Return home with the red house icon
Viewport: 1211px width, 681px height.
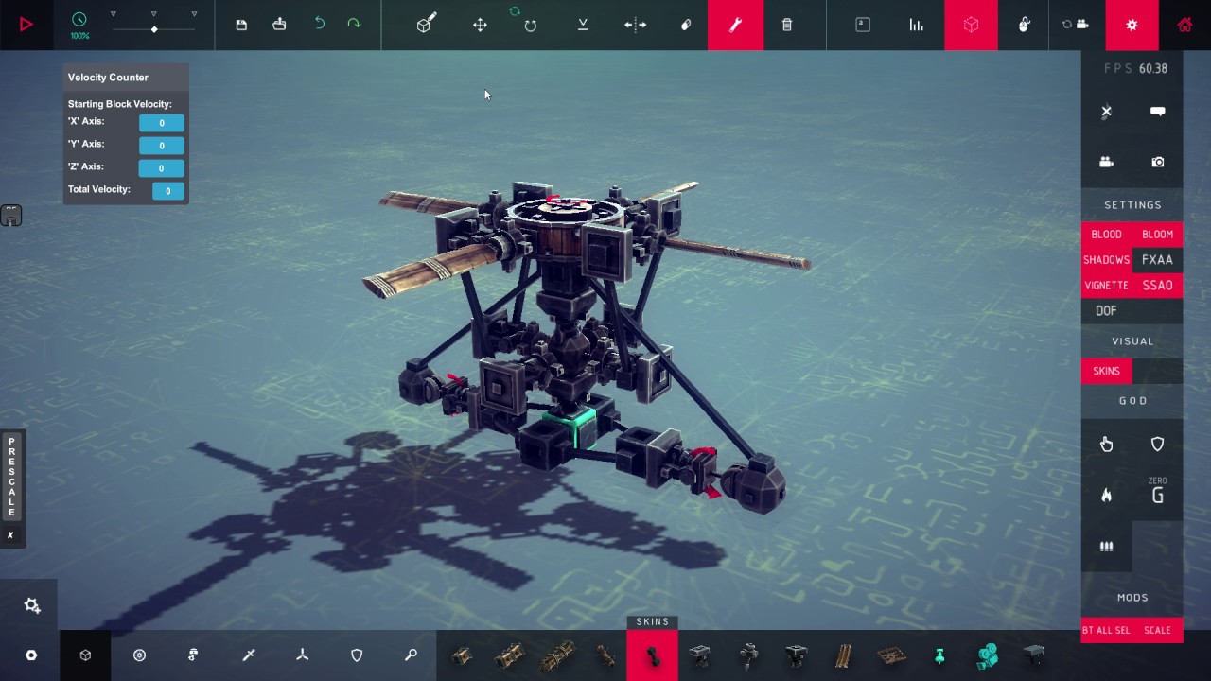[1185, 25]
